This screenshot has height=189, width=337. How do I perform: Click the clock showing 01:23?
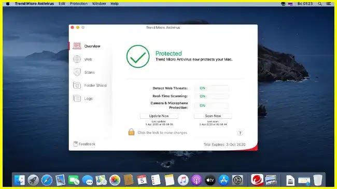click(305, 4)
